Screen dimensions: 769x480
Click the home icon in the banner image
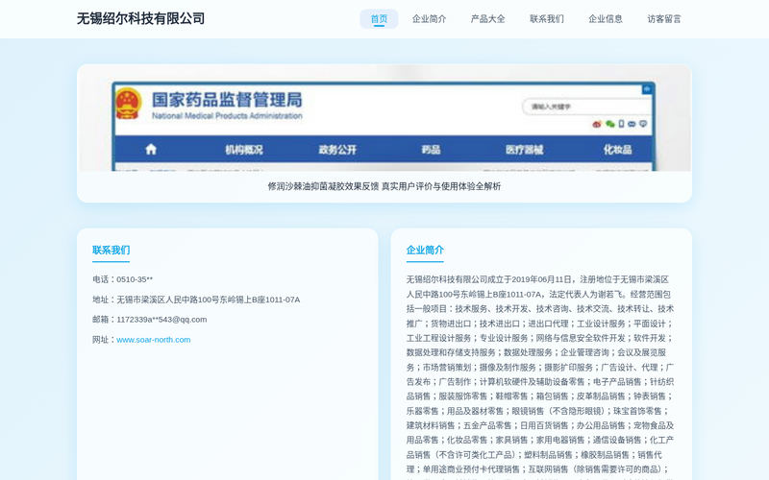pos(151,150)
